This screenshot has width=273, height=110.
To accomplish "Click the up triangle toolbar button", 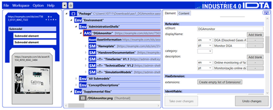I will 71,5.
